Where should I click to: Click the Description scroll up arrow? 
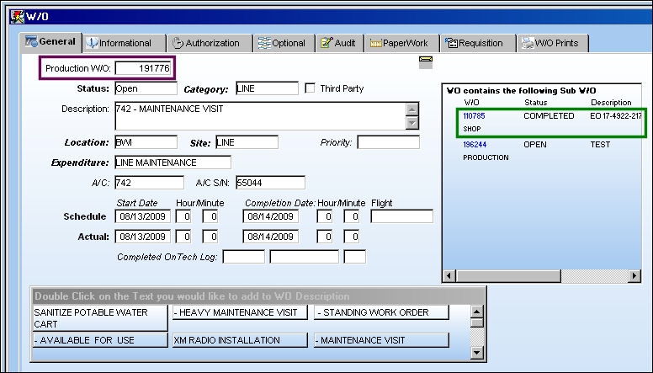411,109
